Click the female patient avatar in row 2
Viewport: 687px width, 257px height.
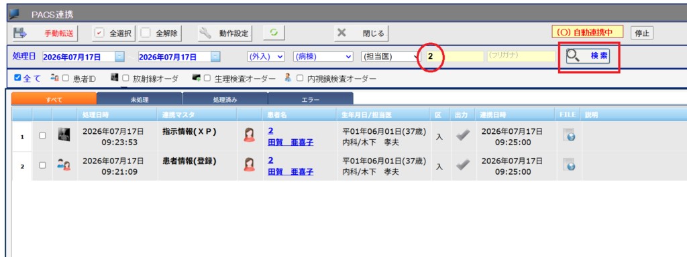pyautogui.click(x=250, y=164)
